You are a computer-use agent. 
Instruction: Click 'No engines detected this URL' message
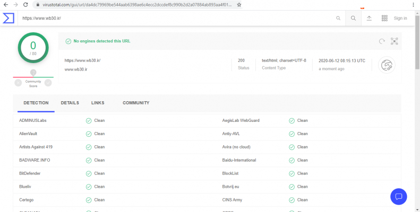(102, 41)
